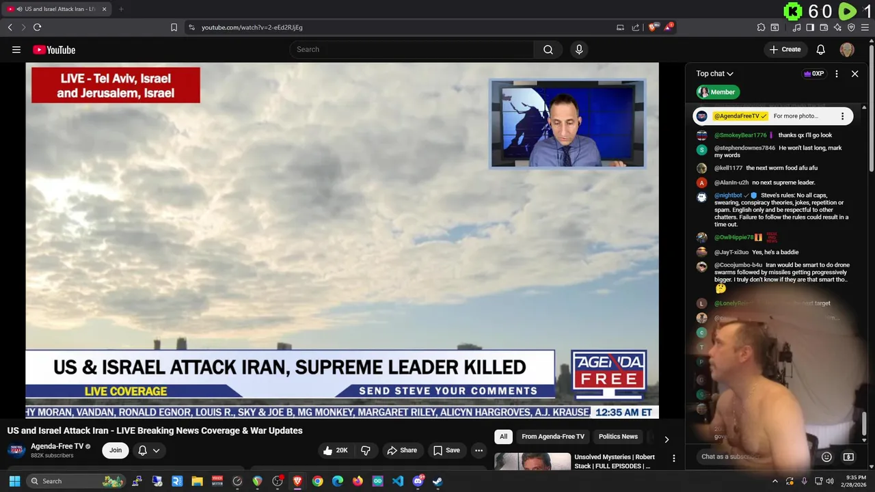
Task: Close the live chat panel
Action: [854, 74]
